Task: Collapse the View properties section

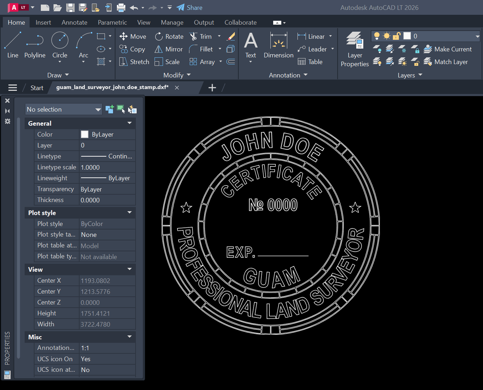Action: [x=130, y=269]
